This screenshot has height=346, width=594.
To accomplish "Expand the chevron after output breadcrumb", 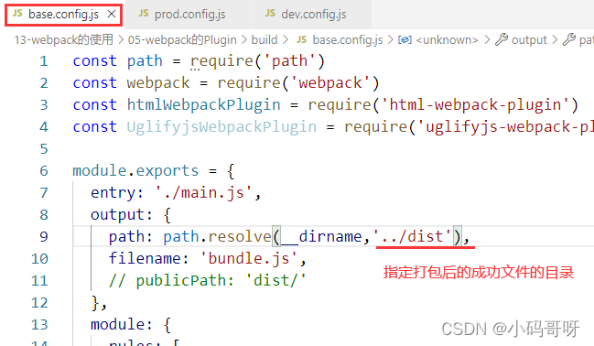I will [555, 39].
